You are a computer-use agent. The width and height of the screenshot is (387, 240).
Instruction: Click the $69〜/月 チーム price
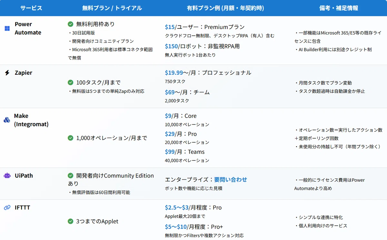tap(187, 92)
